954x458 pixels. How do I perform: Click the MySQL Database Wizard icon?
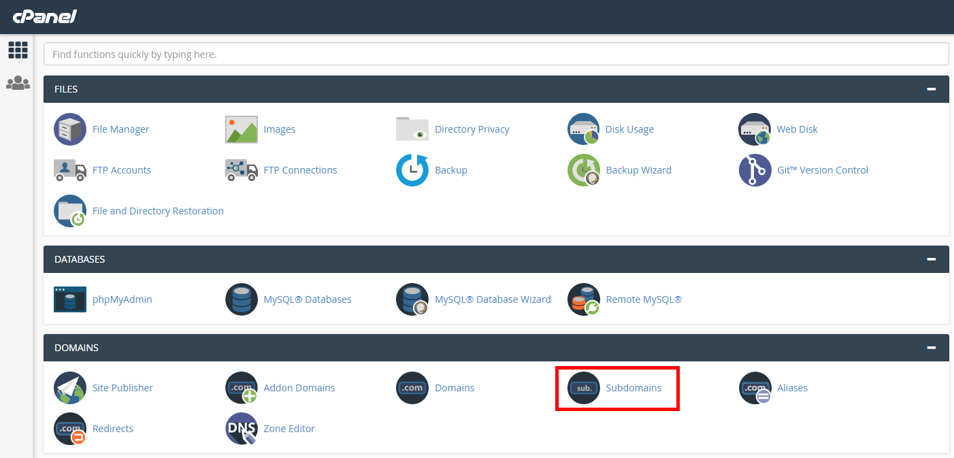(412, 299)
